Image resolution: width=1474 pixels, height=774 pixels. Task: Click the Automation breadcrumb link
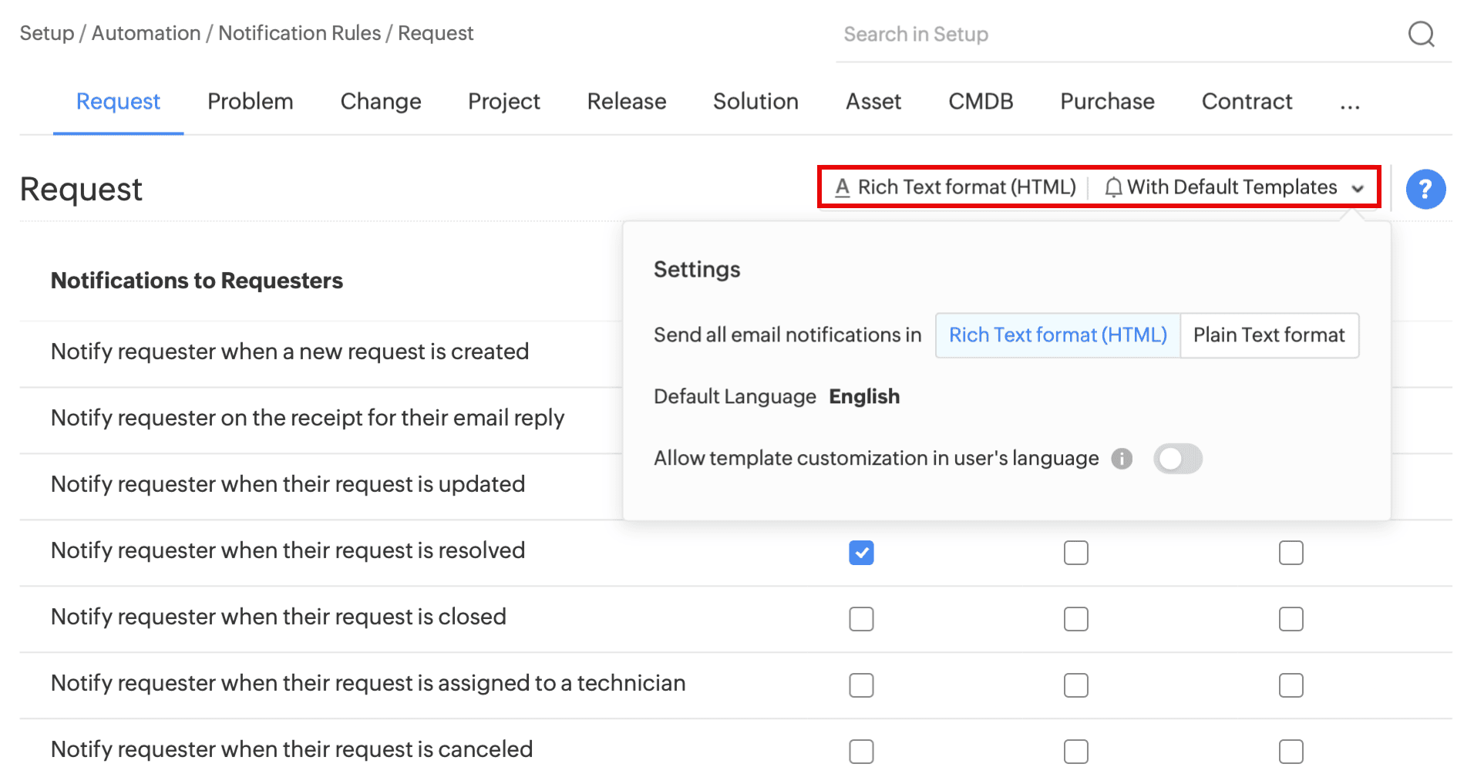(146, 33)
